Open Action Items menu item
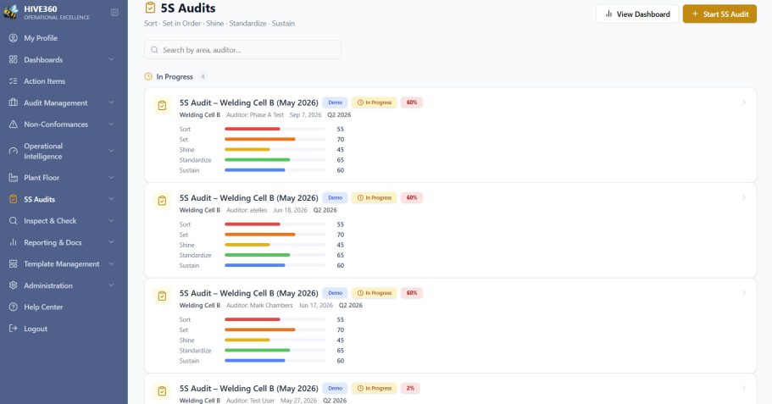 [64, 81]
